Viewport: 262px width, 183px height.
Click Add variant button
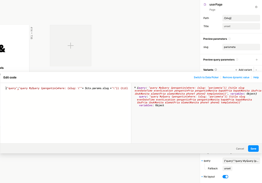click(243, 70)
